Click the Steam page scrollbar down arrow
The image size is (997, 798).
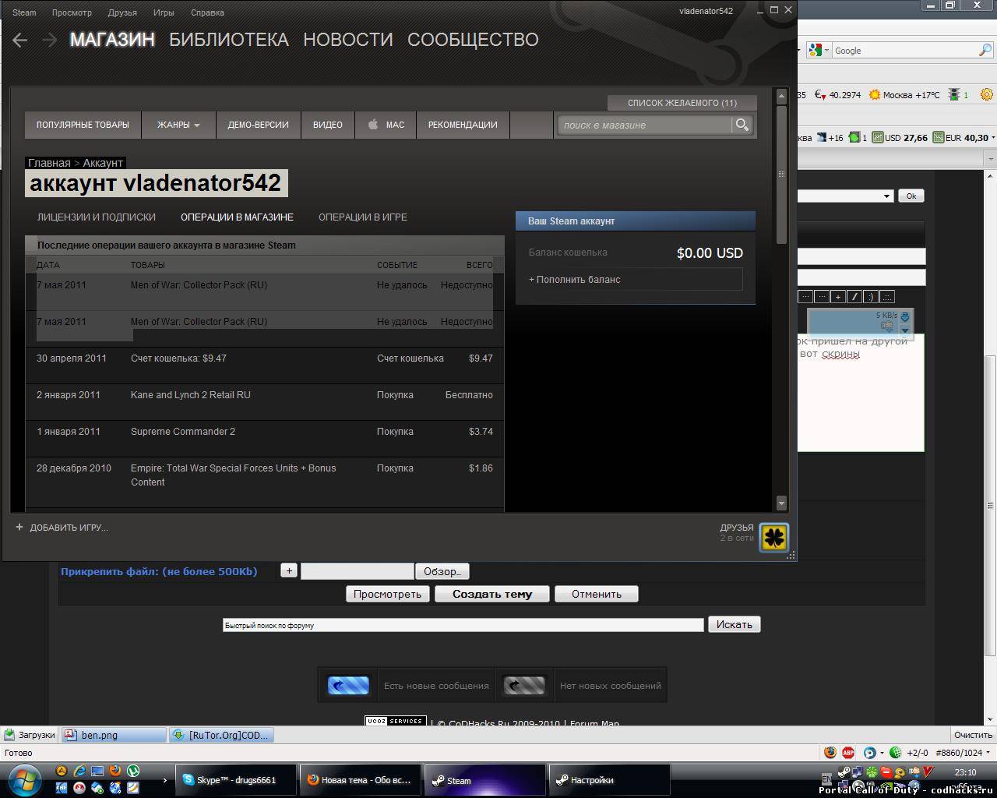click(x=781, y=503)
